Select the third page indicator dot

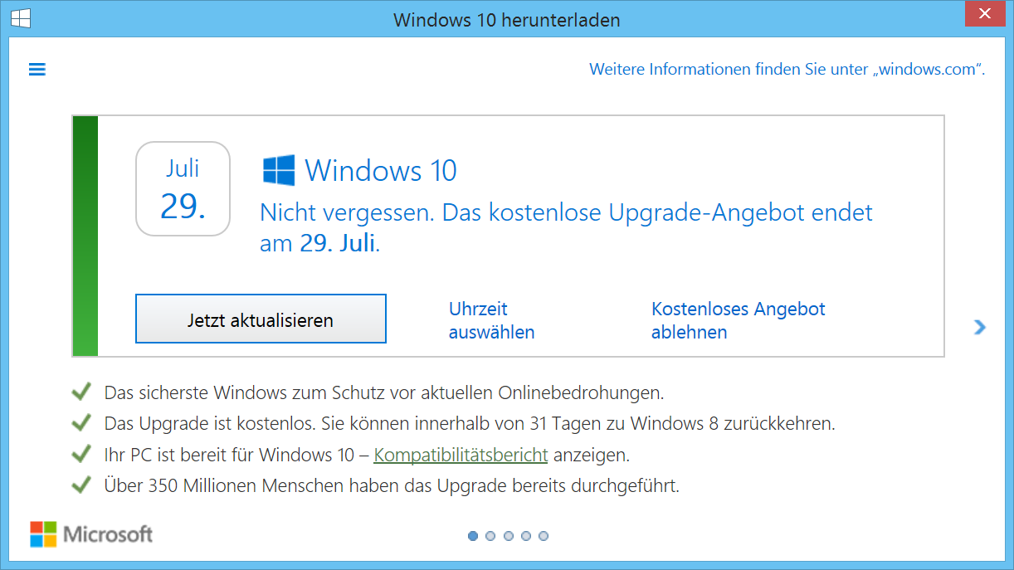tap(508, 536)
